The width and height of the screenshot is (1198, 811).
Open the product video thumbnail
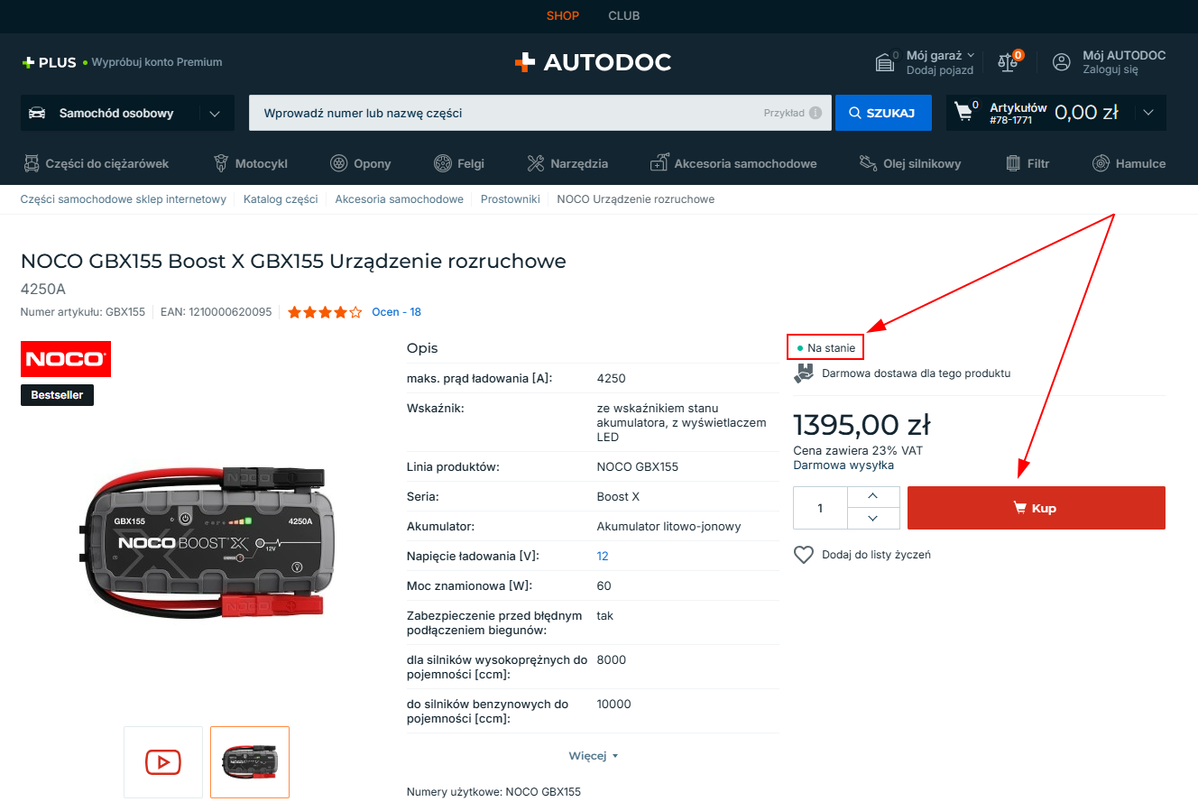(163, 762)
